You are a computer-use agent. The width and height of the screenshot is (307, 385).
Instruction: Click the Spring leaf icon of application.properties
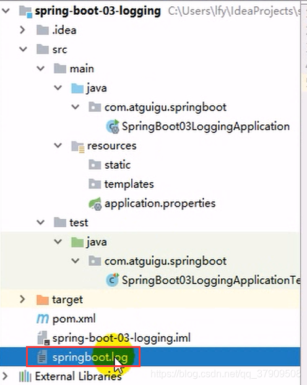[95, 204]
